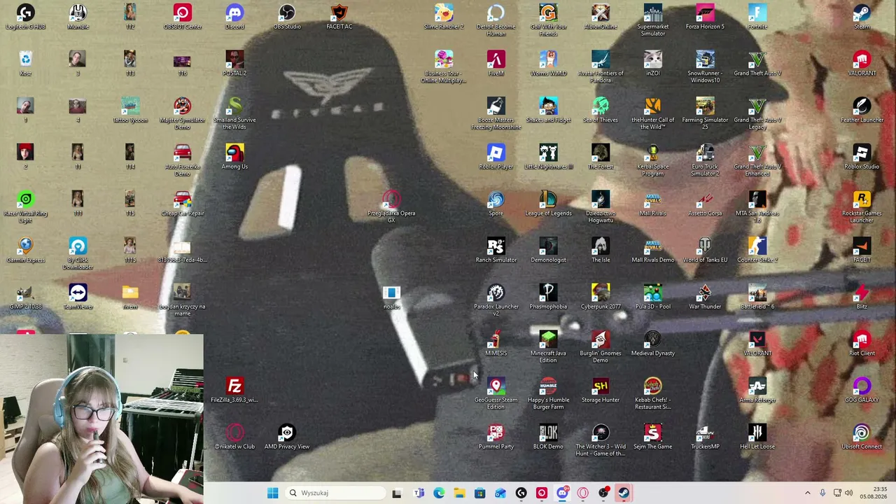
Task: Open the Slime Rancher 2 desktop shortcut
Action: 444,17
